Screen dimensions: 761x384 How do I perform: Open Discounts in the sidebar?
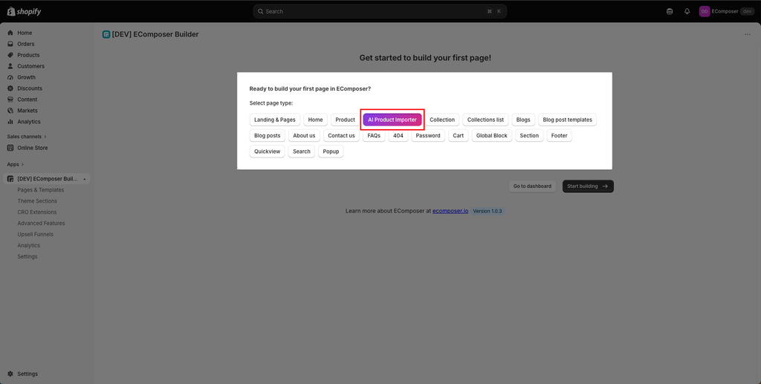click(x=30, y=88)
